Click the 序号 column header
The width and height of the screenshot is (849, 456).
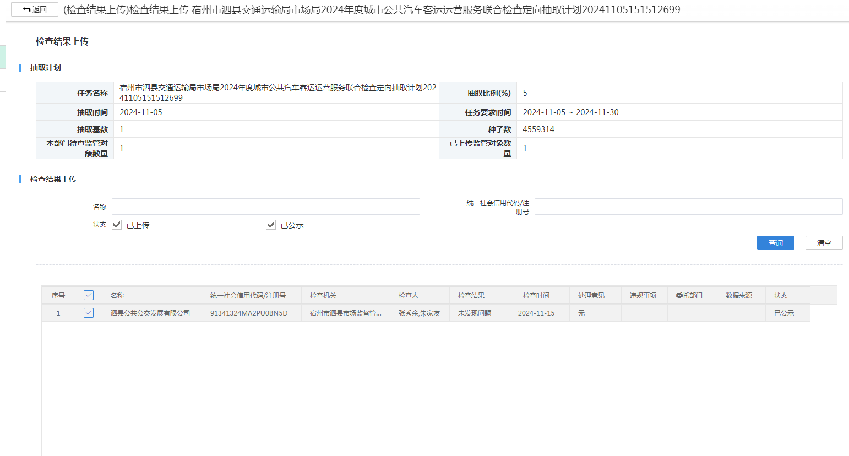coord(58,296)
